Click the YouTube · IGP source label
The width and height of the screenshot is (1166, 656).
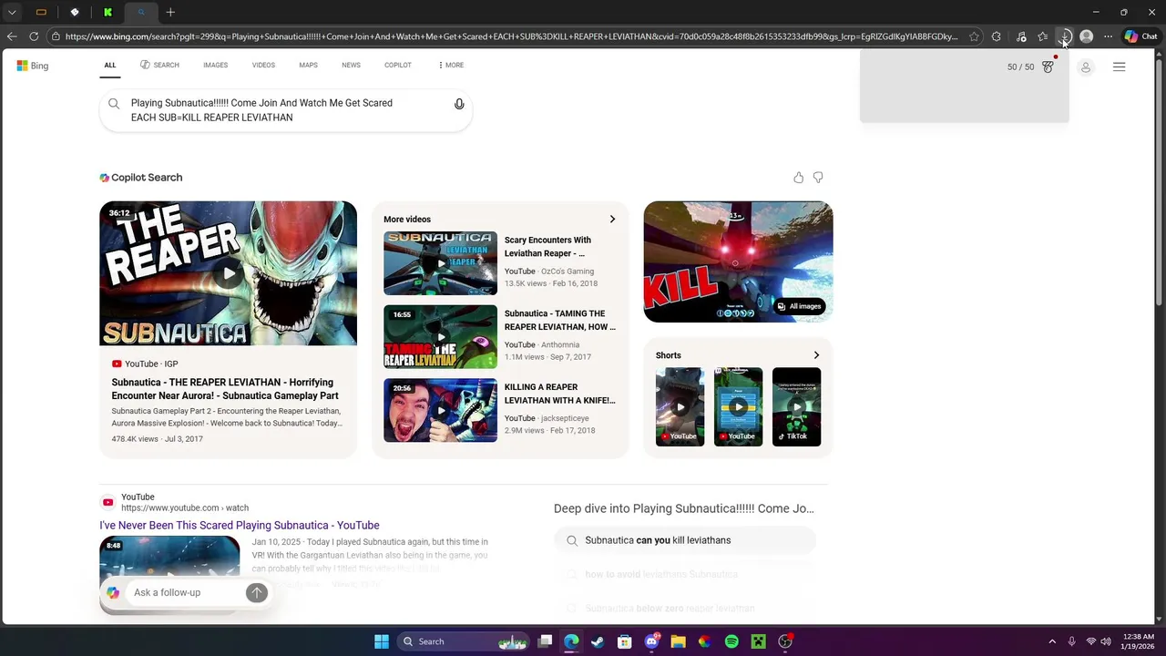[145, 364]
